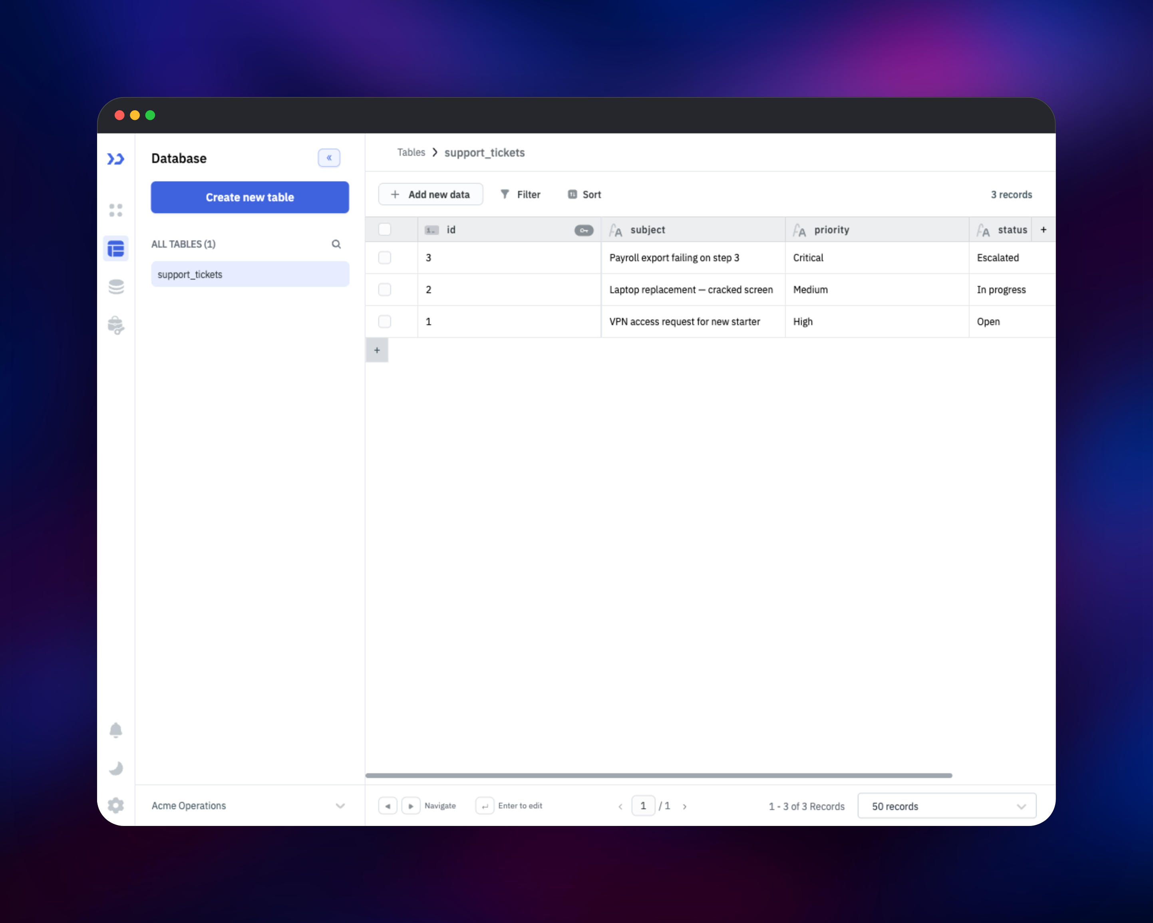Click the Tables breadcrumb link
Image resolution: width=1153 pixels, height=923 pixels.
pyautogui.click(x=411, y=153)
